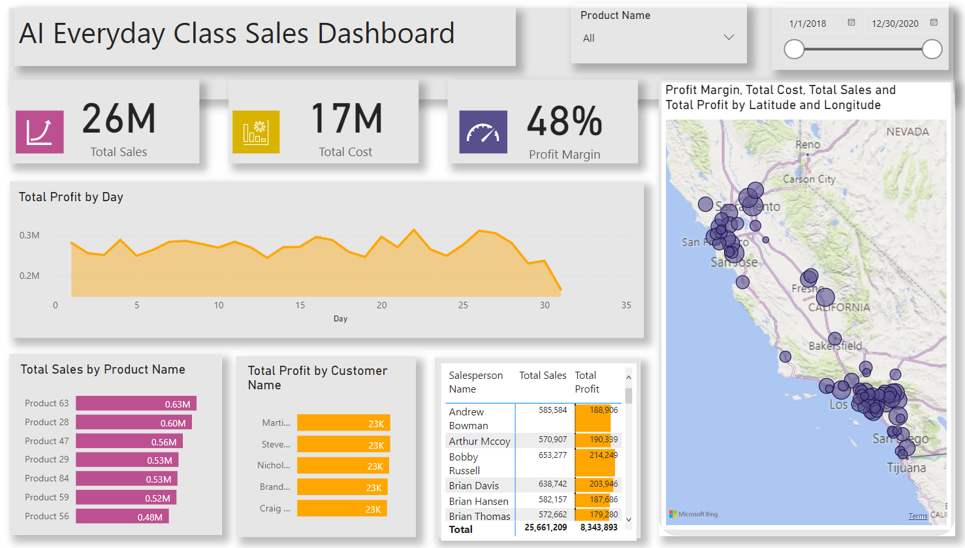Screen dimensions: 965x548
Task: Select the Product 28 sales bar
Action: click(134, 423)
